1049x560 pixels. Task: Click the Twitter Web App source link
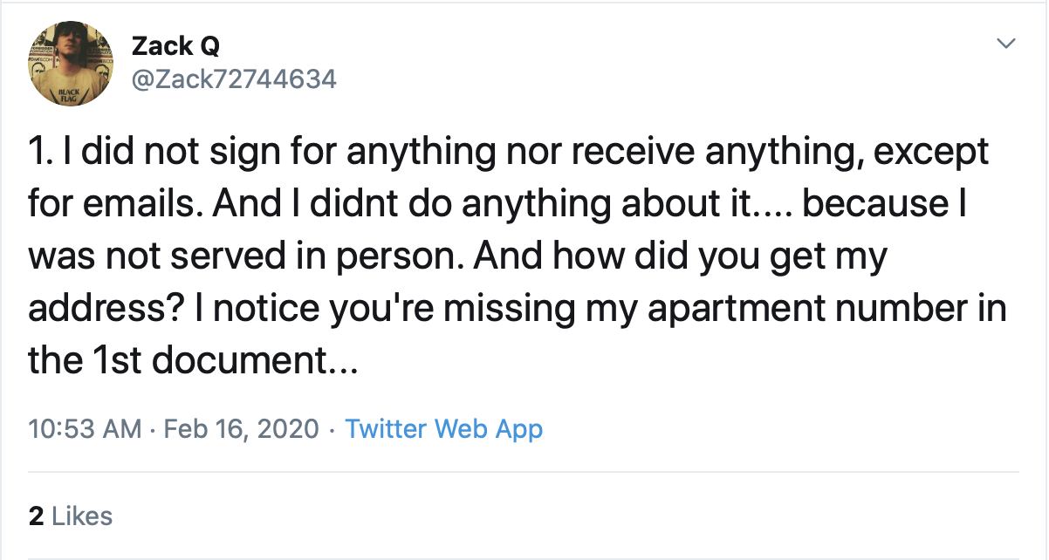pos(443,429)
